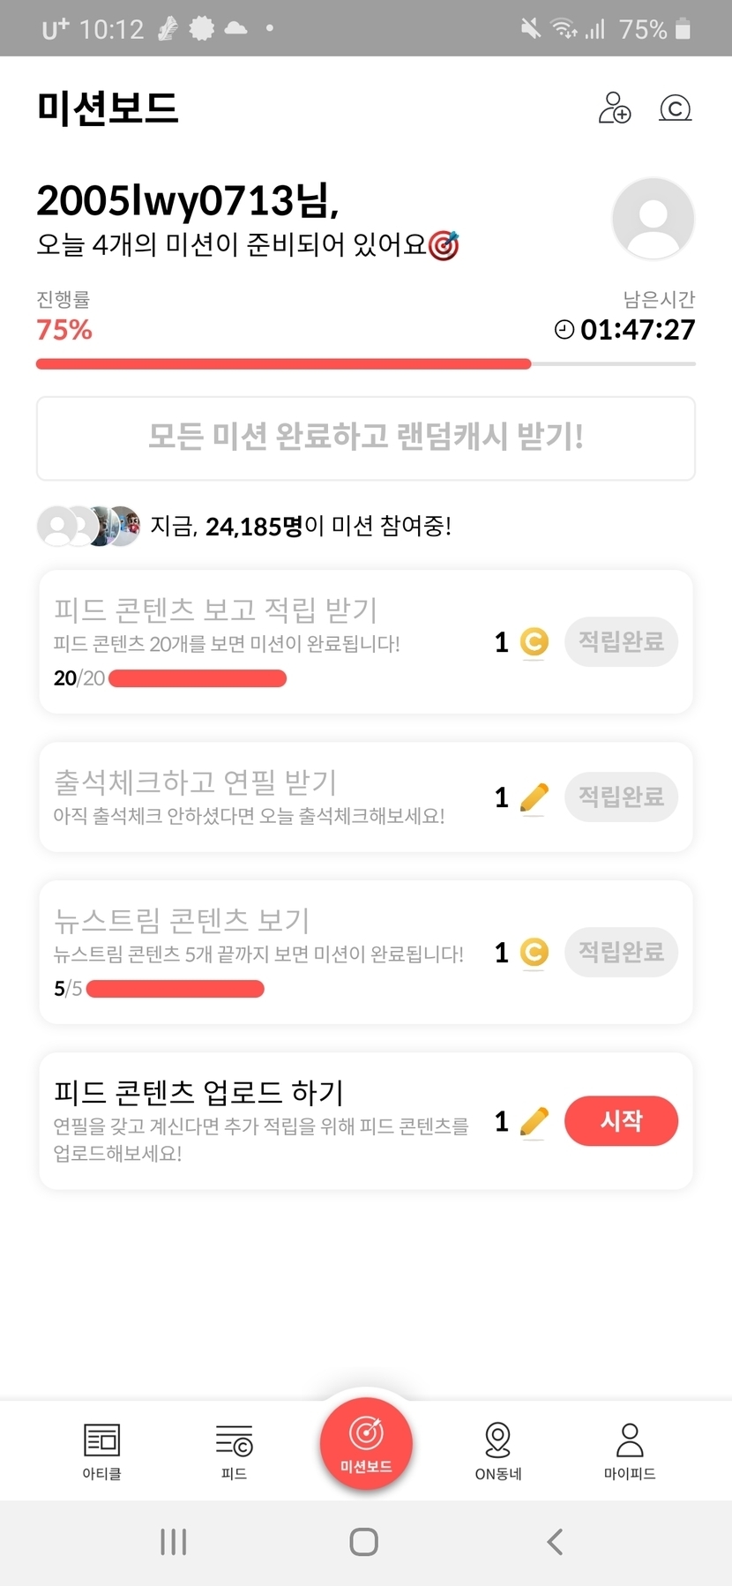Switch to the 피드 tab
The height and width of the screenshot is (1586, 732).
click(234, 1450)
